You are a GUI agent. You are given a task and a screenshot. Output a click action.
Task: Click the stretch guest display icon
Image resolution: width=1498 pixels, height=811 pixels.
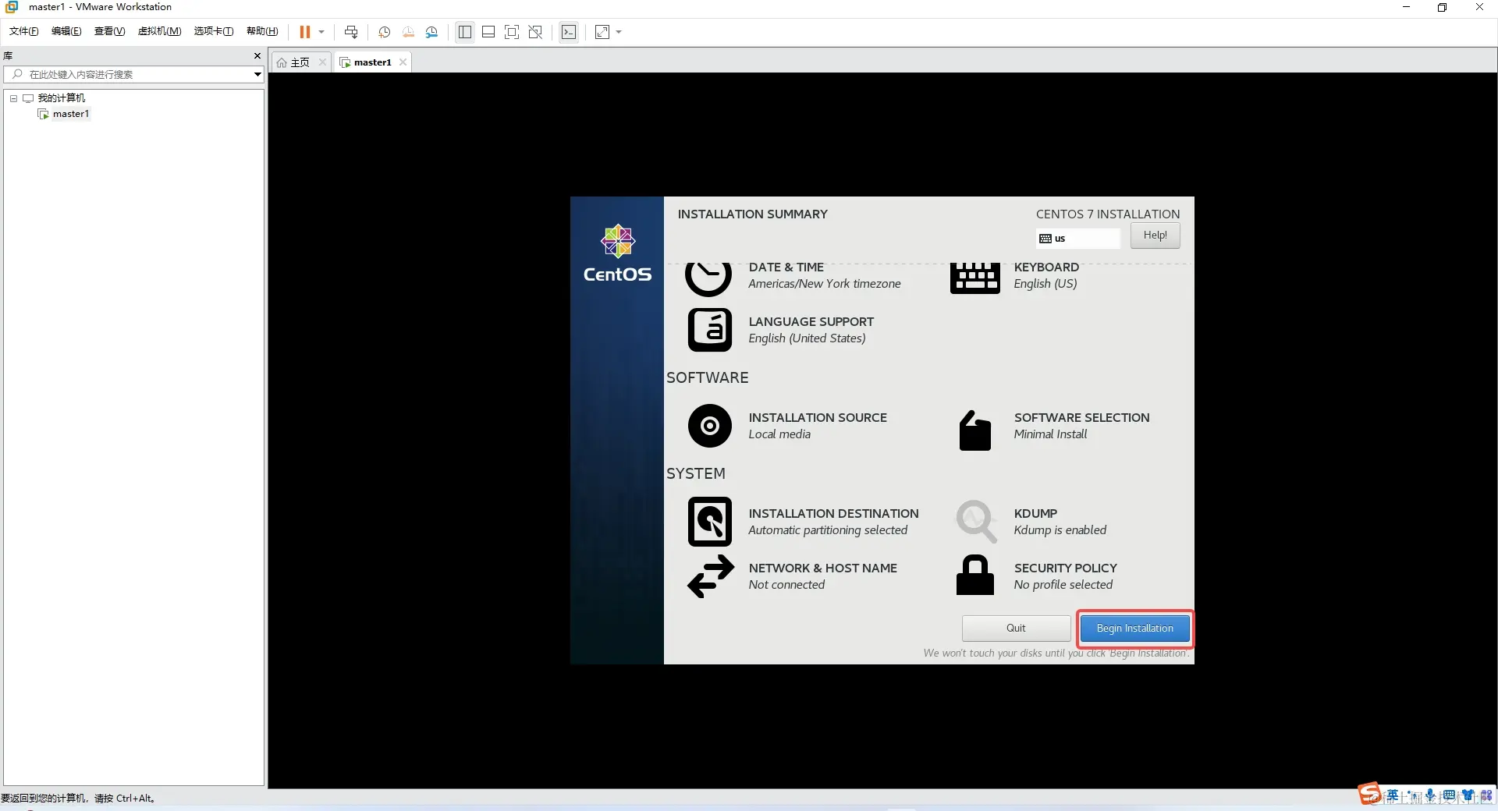tap(602, 32)
